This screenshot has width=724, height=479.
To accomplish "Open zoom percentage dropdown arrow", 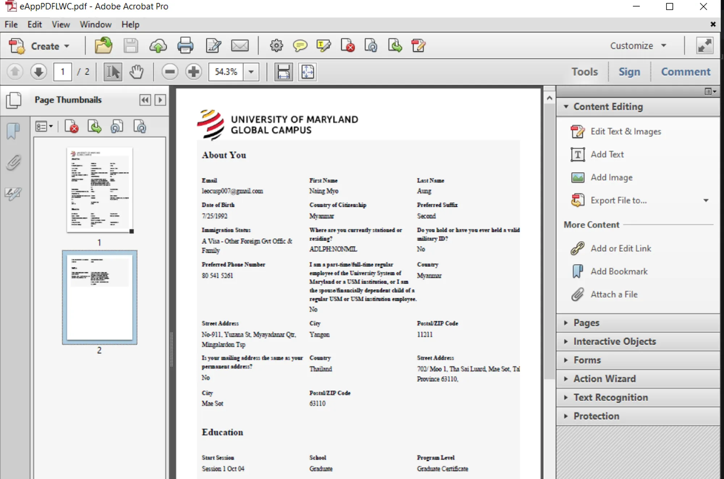I will click(x=251, y=72).
